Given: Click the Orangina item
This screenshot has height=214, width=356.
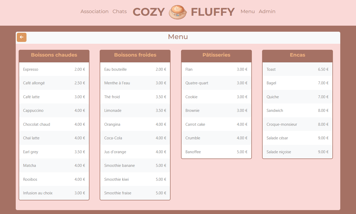Looking at the screenshot, I should point(135,124).
